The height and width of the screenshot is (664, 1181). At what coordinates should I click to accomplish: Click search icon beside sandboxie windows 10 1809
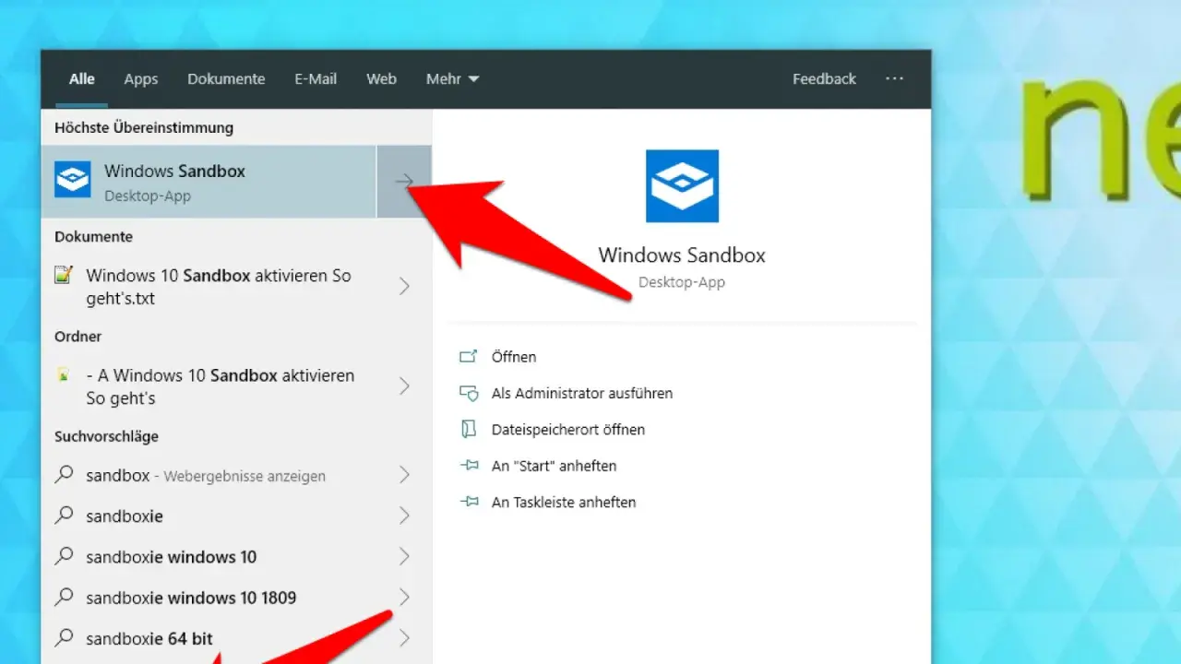[64, 597]
